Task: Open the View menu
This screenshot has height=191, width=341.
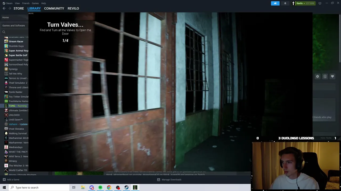Action: 17,3
